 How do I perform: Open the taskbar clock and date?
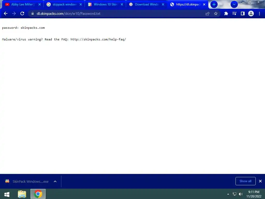pos(254,194)
